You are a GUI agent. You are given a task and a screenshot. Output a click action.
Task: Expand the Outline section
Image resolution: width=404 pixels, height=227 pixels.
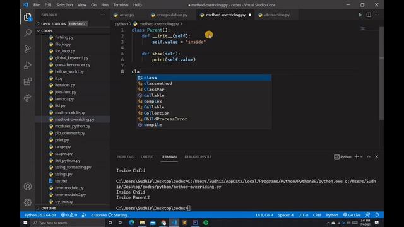click(x=49, y=208)
